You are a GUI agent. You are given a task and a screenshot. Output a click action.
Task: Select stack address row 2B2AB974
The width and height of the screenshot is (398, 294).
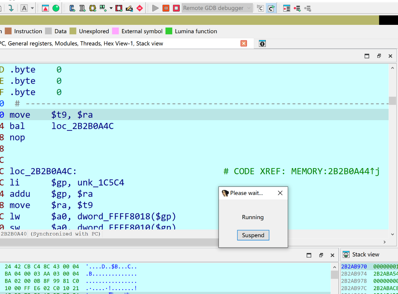click(x=370, y=274)
